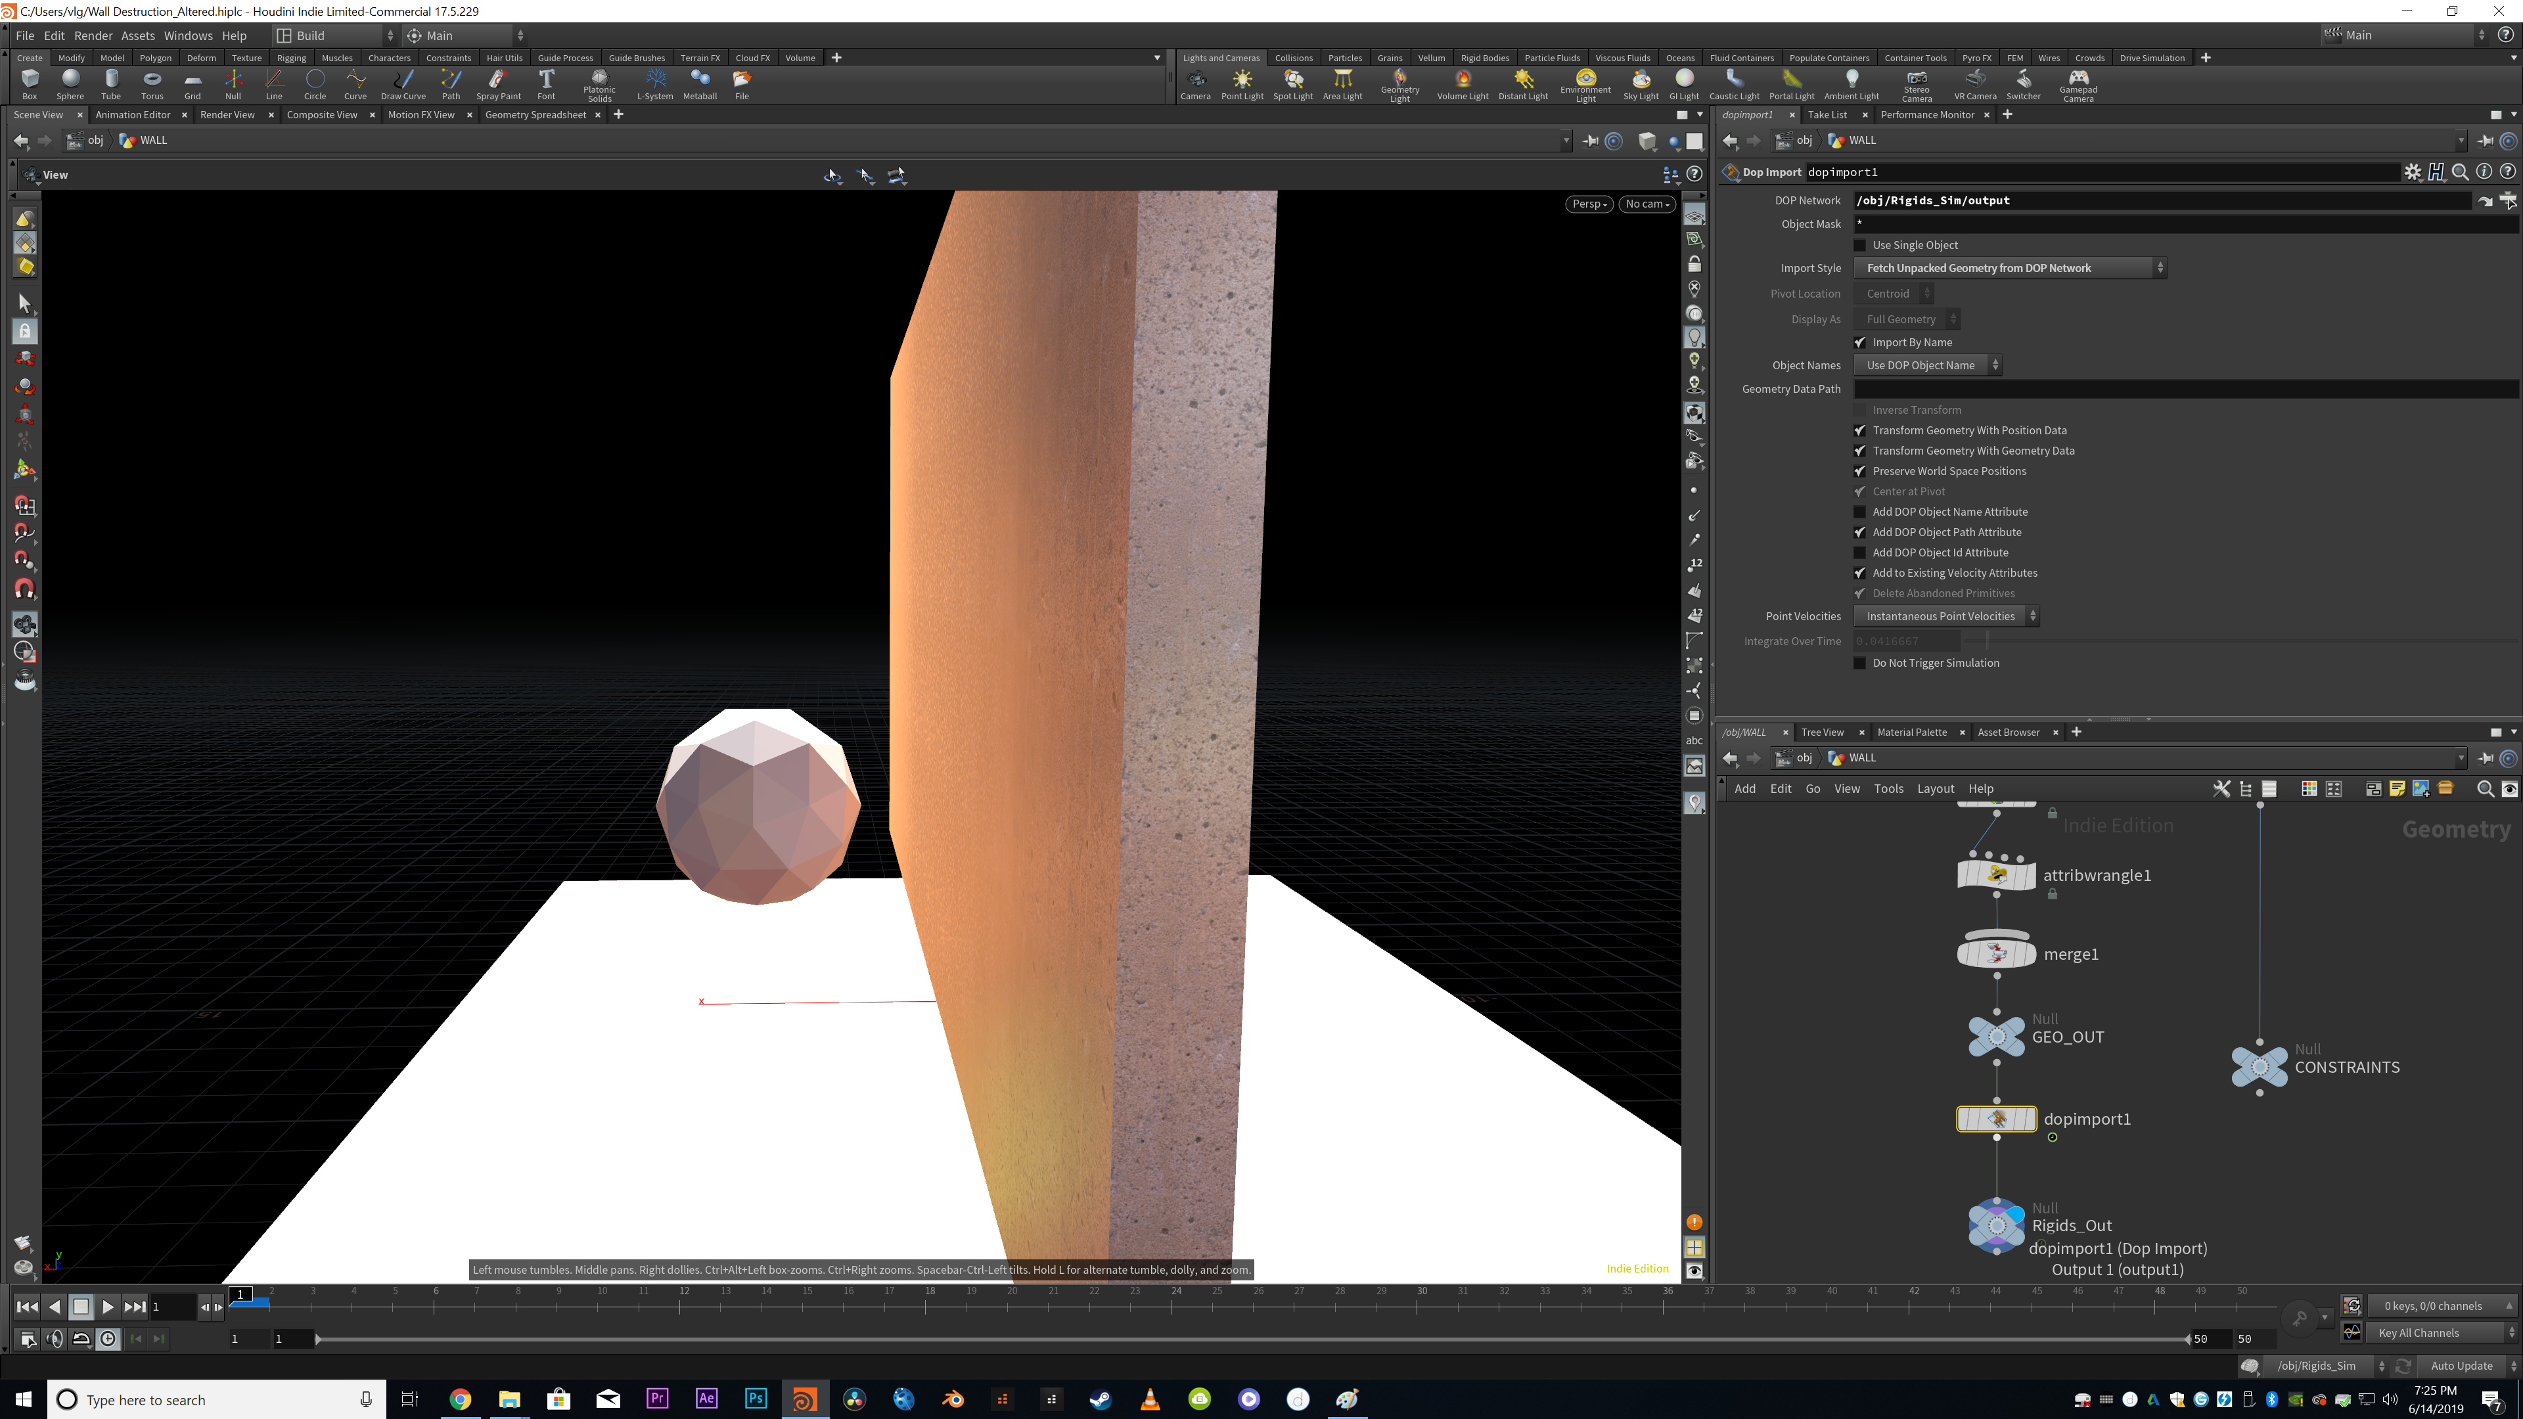Select the Platonic Solids shelf tool
The image size is (2523, 1419).
pos(599,85)
